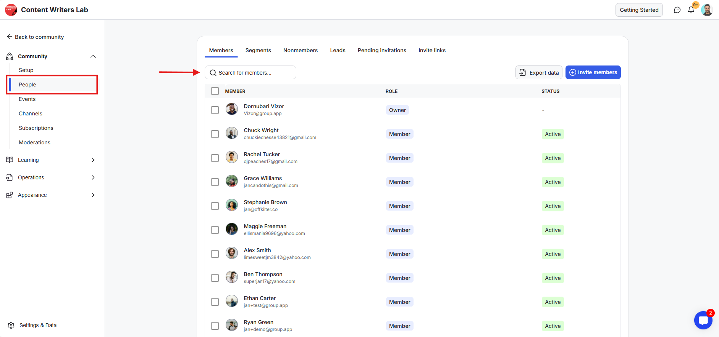Click Dornubari Vizor's avatar picture

(x=231, y=109)
